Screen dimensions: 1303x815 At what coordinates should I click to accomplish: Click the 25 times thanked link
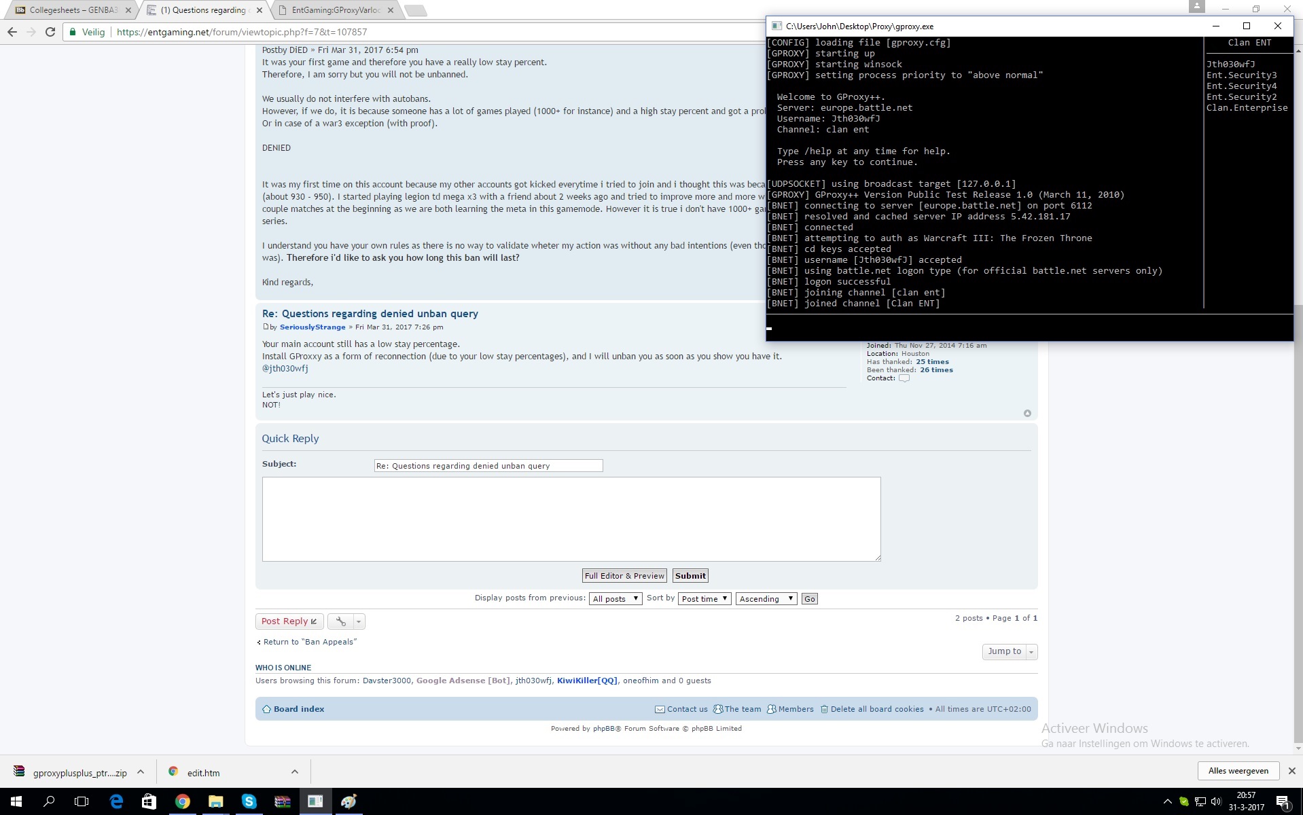tap(932, 362)
